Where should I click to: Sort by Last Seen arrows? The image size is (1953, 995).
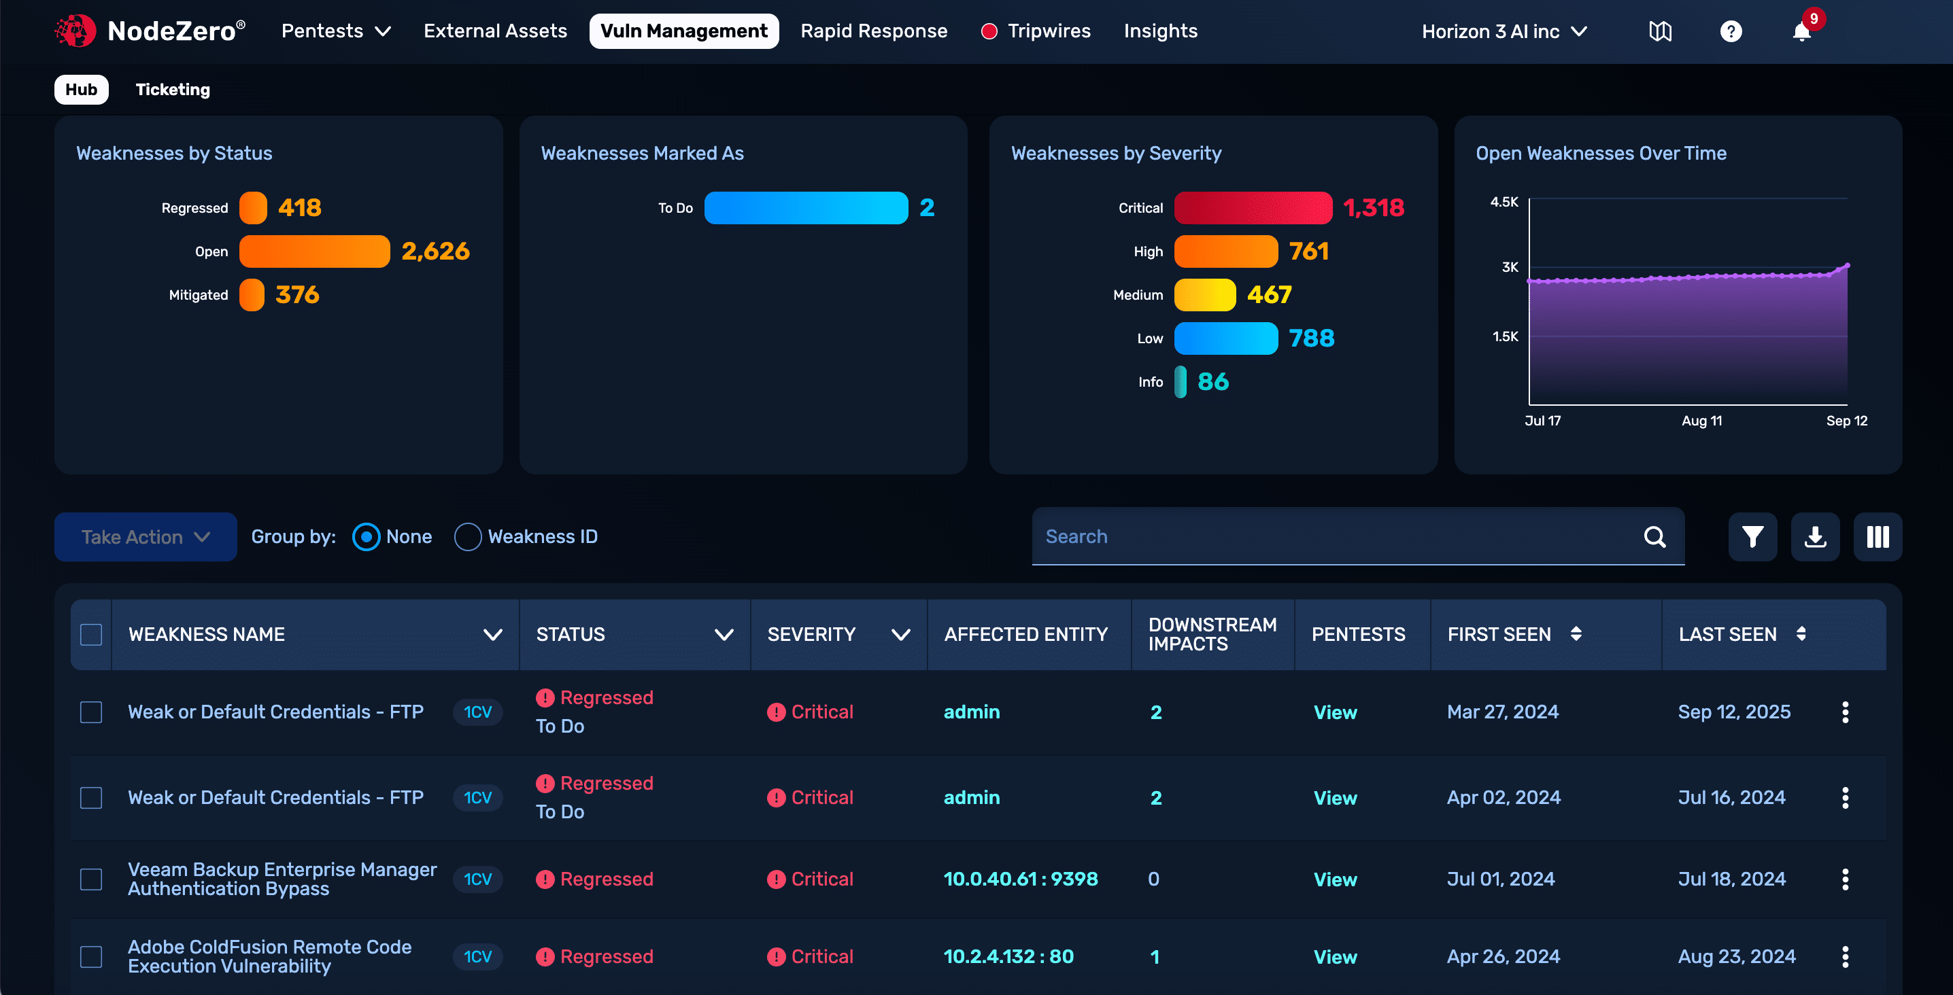(x=1801, y=633)
